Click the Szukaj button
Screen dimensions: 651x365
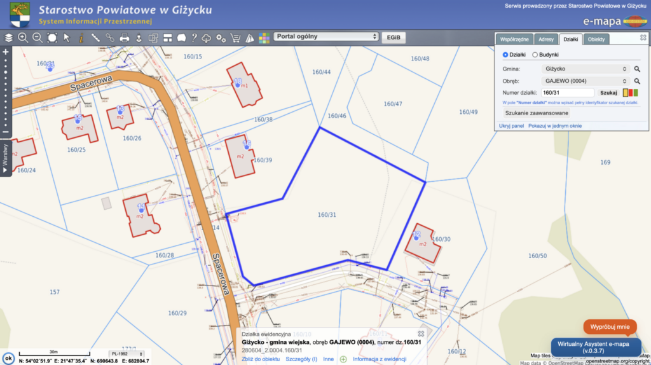[x=608, y=93]
